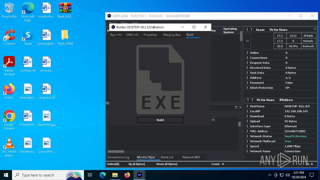
Task: Select CCleaner desktop shortcut
Action: tap(9, 37)
